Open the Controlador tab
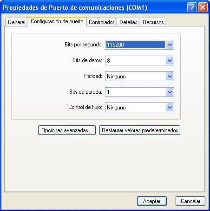The width and height of the screenshot is (210, 211). coord(101,22)
